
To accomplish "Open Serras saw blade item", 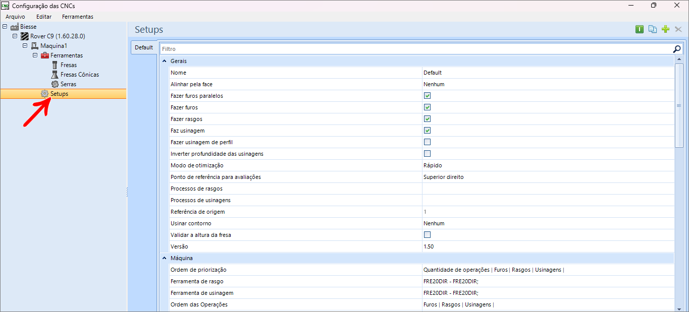I will coord(68,84).
